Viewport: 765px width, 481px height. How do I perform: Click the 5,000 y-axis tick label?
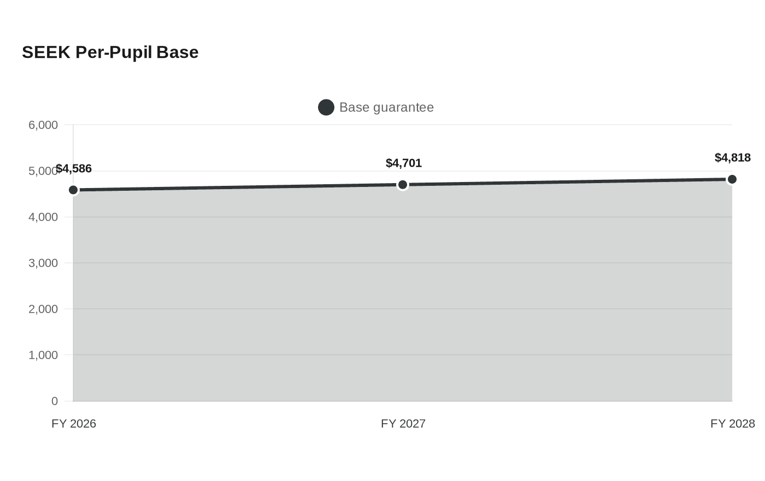tap(43, 171)
